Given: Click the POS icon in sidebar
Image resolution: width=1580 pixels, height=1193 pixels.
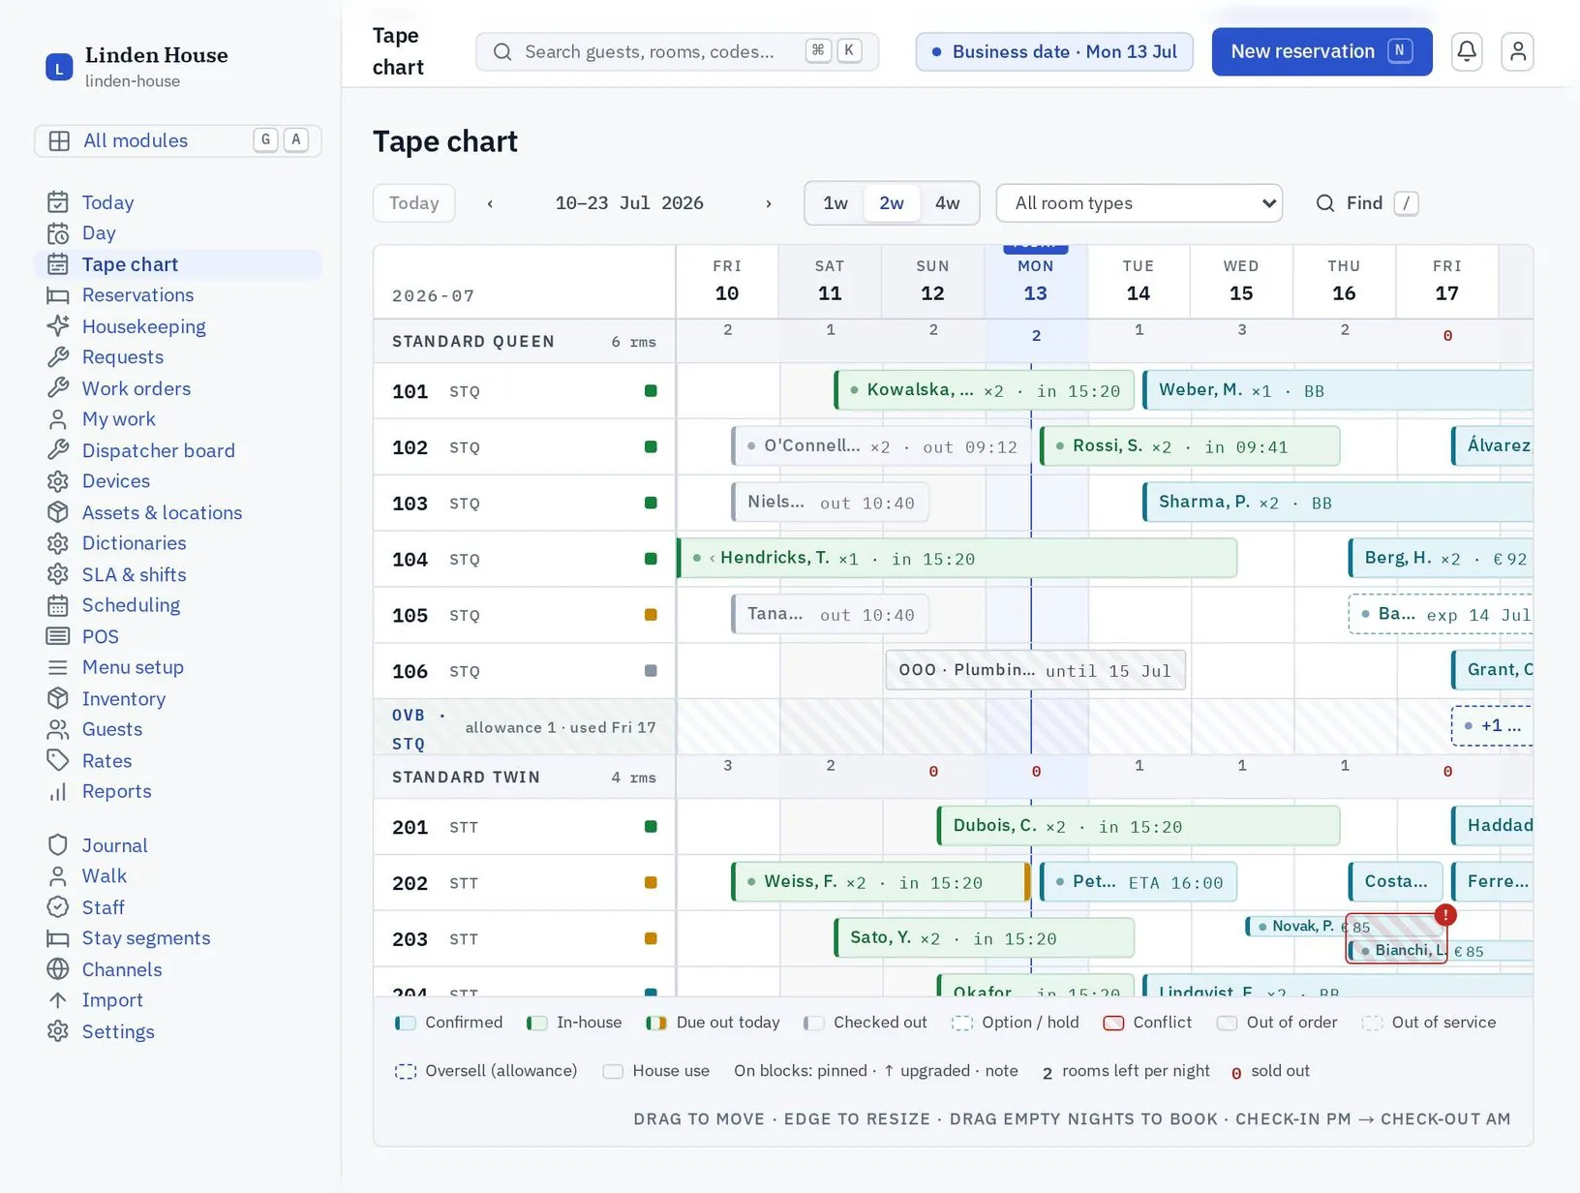Looking at the screenshot, I should [58, 636].
